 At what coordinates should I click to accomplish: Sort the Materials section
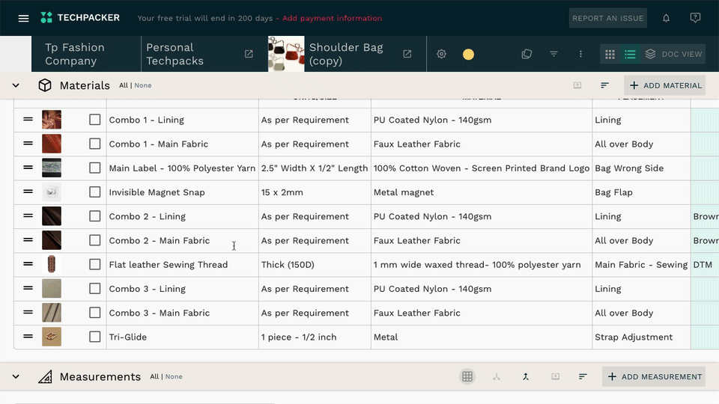pyautogui.click(x=604, y=85)
